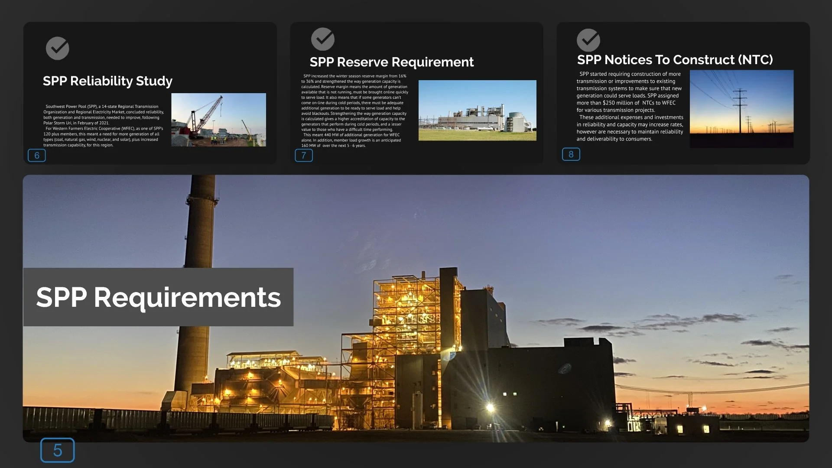This screenshot has height=468, width=832.
Task: Click the checkmark icon above SPP Reliability Study
Action: 58,48
